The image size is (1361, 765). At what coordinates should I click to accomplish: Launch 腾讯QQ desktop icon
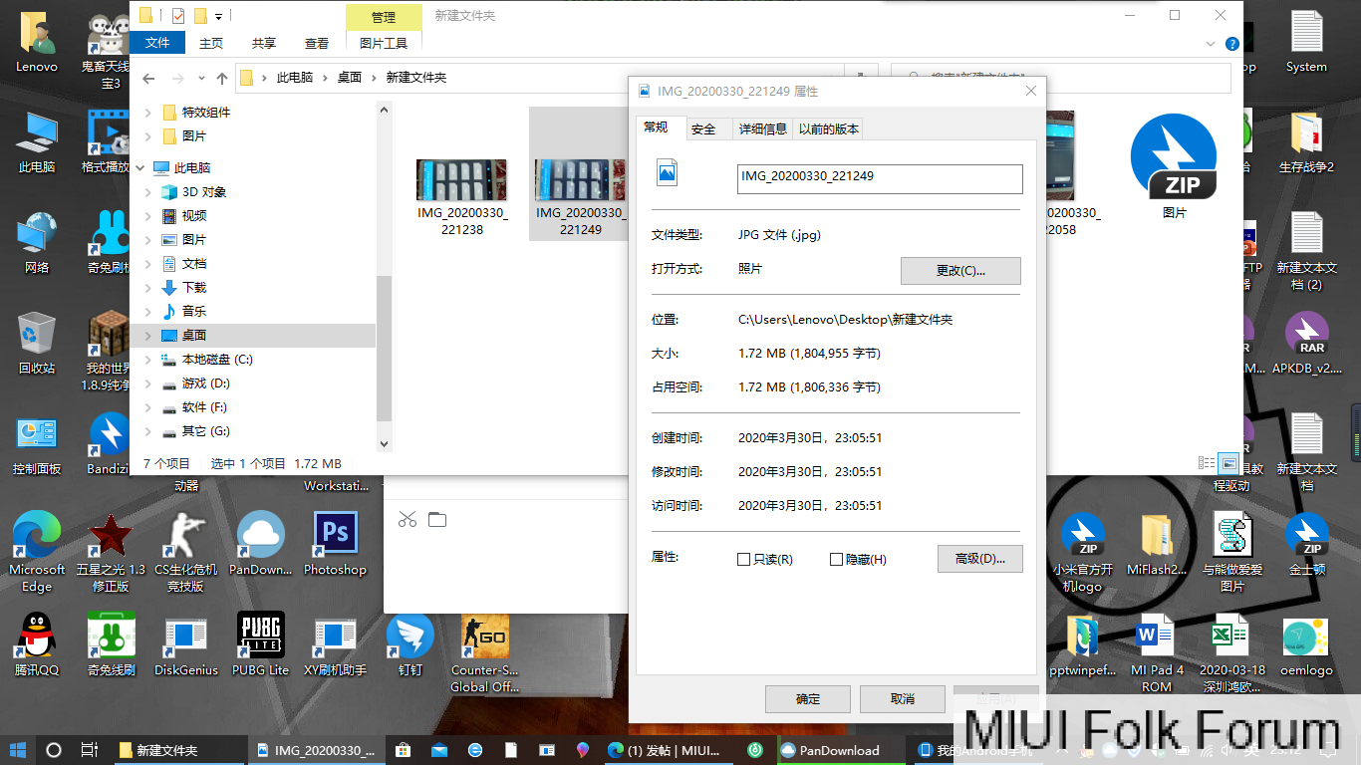pos(37,643)
